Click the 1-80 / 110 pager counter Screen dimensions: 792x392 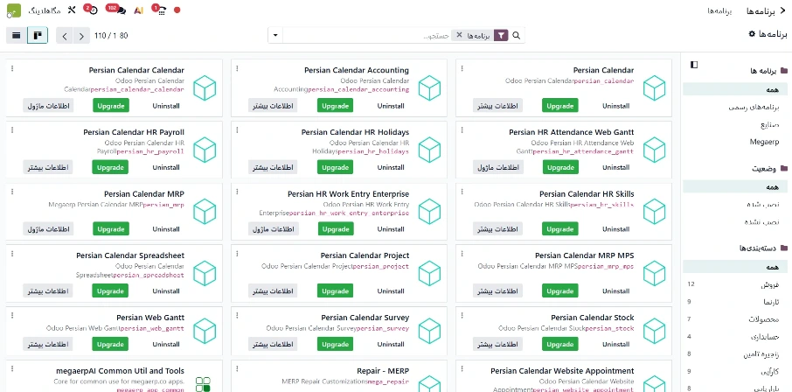111,36
